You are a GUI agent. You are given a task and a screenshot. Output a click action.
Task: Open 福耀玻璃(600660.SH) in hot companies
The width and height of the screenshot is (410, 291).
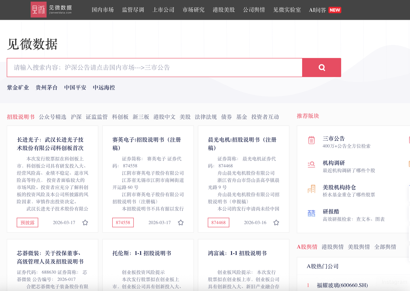tap(342, 285)
